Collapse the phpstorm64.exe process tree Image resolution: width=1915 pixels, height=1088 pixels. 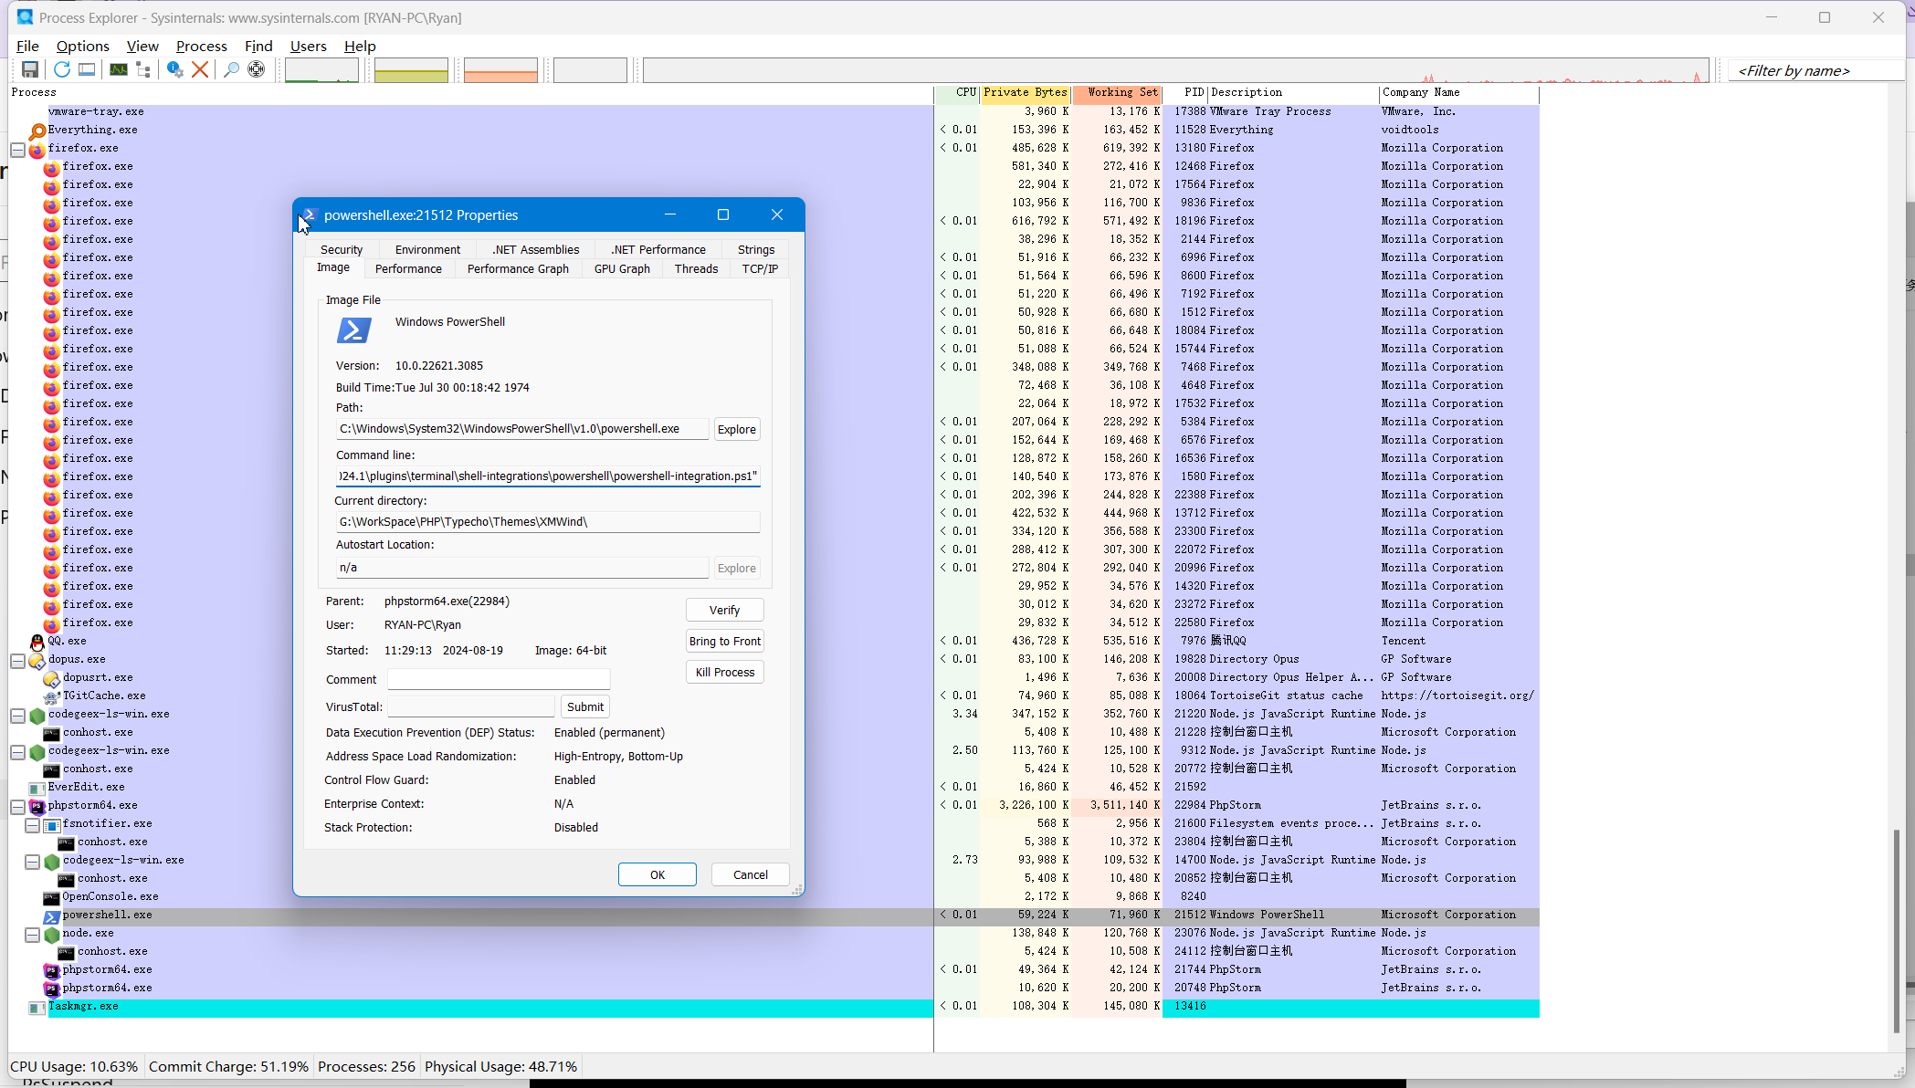tap(17, 806)
